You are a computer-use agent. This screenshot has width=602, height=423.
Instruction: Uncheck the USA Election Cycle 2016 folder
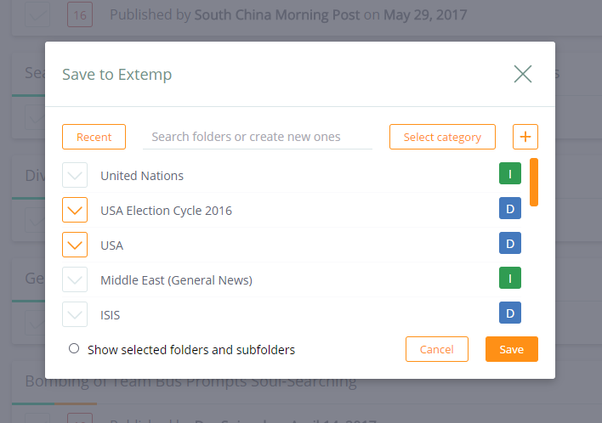[x=75, y=210]
